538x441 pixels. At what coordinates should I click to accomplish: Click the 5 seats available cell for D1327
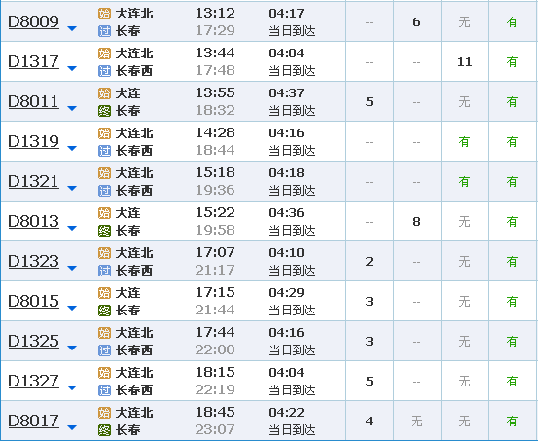coord(369,381)
